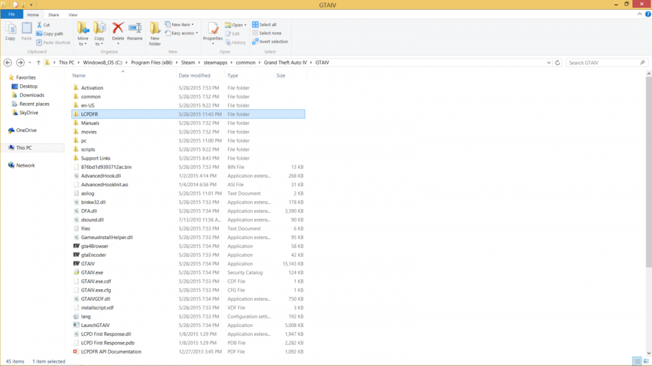Navigate to Grand Theft Auto IV breadcrumb
The width and height of the screenshot is (652, 366).
click(286, 63)
